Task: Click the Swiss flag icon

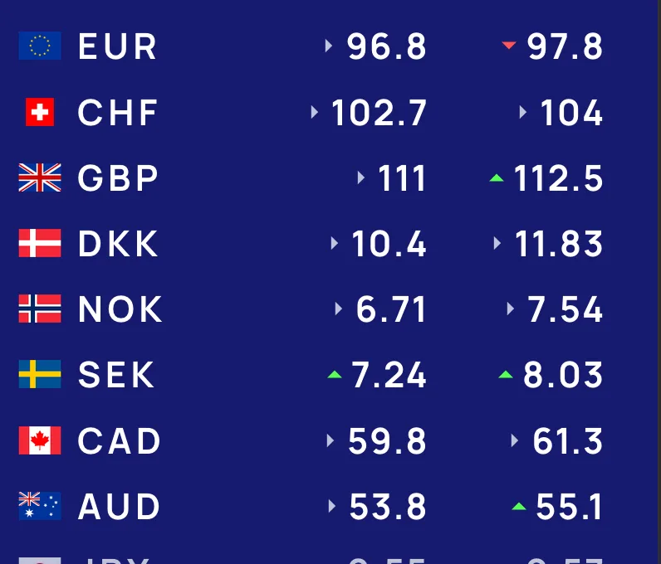Action: [40, 112]
